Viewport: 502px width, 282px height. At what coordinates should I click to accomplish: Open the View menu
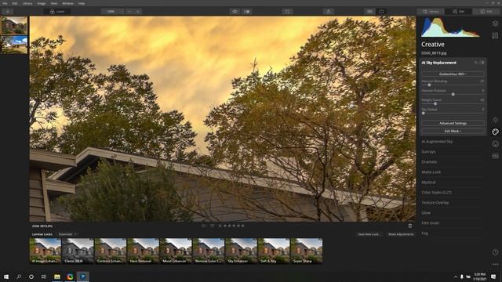(54, 3)
